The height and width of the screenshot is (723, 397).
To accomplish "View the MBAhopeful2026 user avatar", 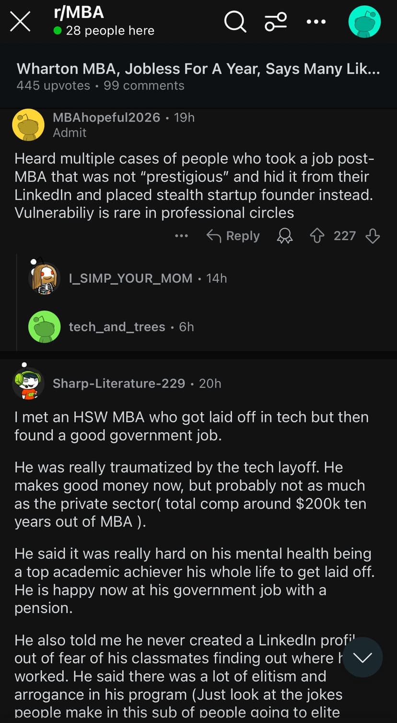I will pos(28,125).
